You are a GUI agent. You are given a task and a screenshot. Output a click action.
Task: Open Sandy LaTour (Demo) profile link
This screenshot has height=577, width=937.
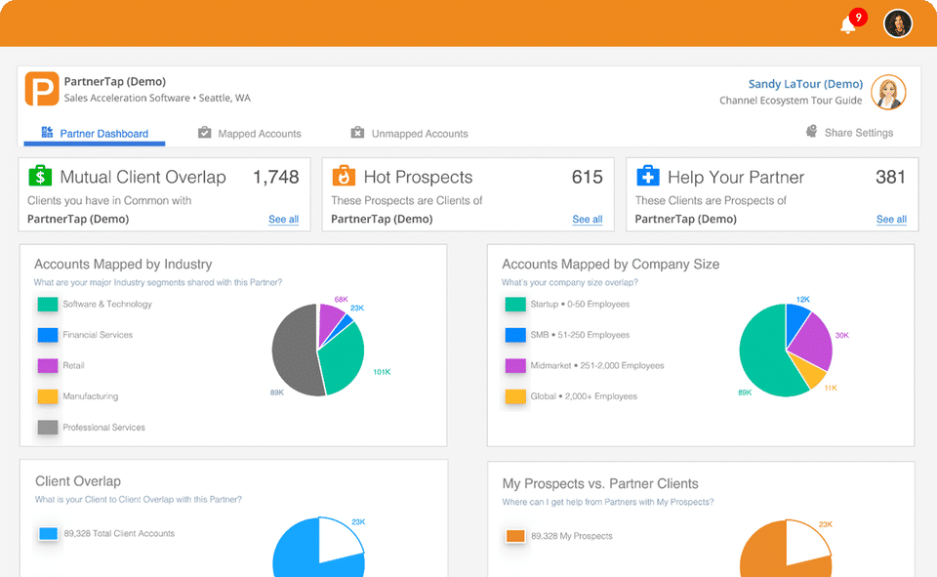pyautogui.click(x=805, y=84)
